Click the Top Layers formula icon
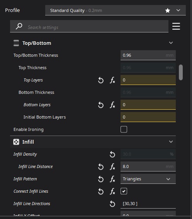Viewport: 192px width, 219px height. point(112,80)
